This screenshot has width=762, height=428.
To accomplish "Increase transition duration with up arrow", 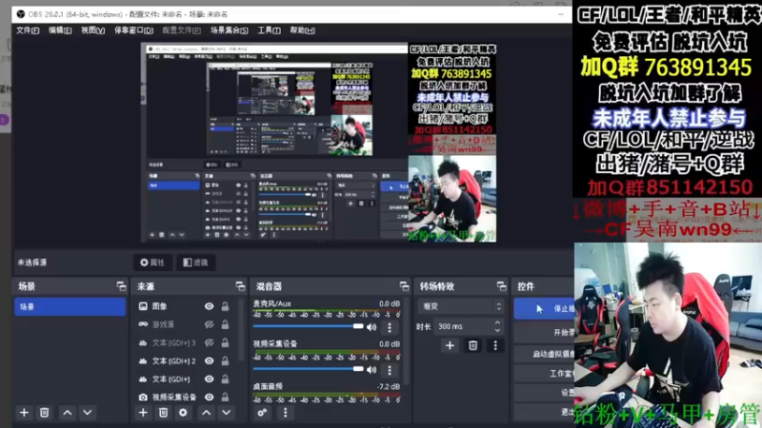I will coord(497,323).
